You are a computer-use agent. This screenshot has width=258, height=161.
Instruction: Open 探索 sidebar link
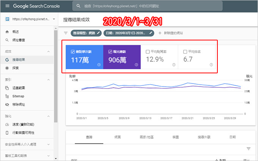[x=16, y=68]
